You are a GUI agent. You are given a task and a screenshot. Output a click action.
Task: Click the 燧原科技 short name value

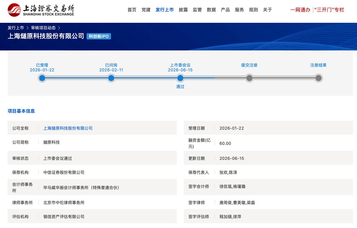[x=51, y=142]
